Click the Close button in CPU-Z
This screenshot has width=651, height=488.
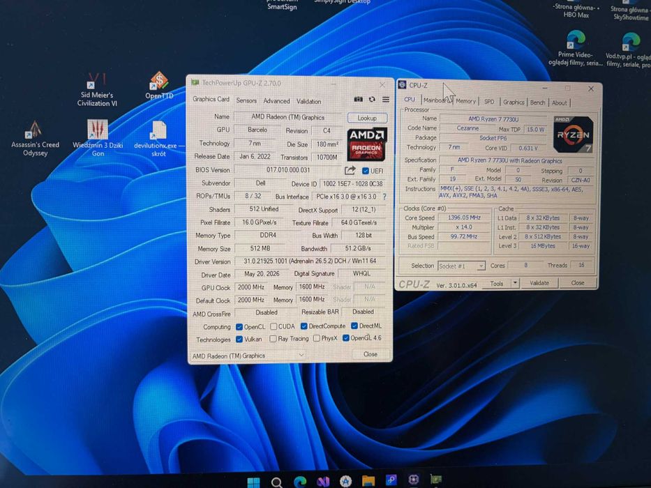(x=578, y=282)
